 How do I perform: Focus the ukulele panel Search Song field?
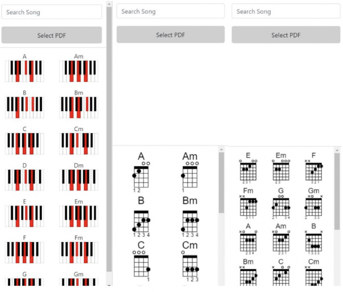(171, 11)
